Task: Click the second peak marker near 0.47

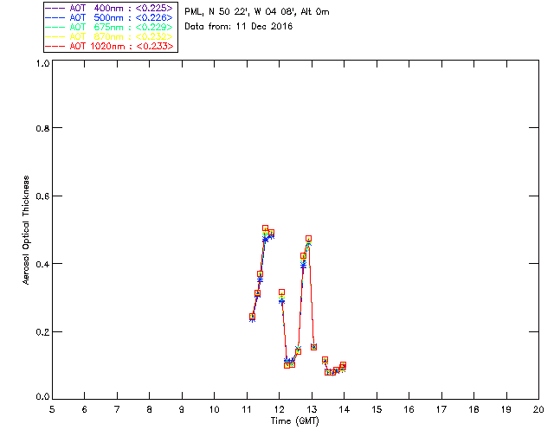Action: coord(308,239)
